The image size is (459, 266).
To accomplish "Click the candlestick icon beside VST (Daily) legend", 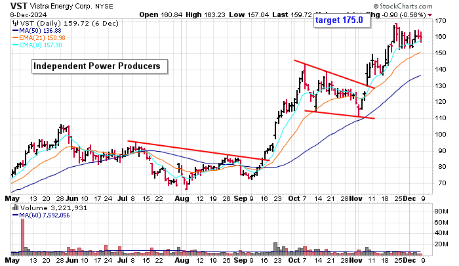I will click(15, 24).
